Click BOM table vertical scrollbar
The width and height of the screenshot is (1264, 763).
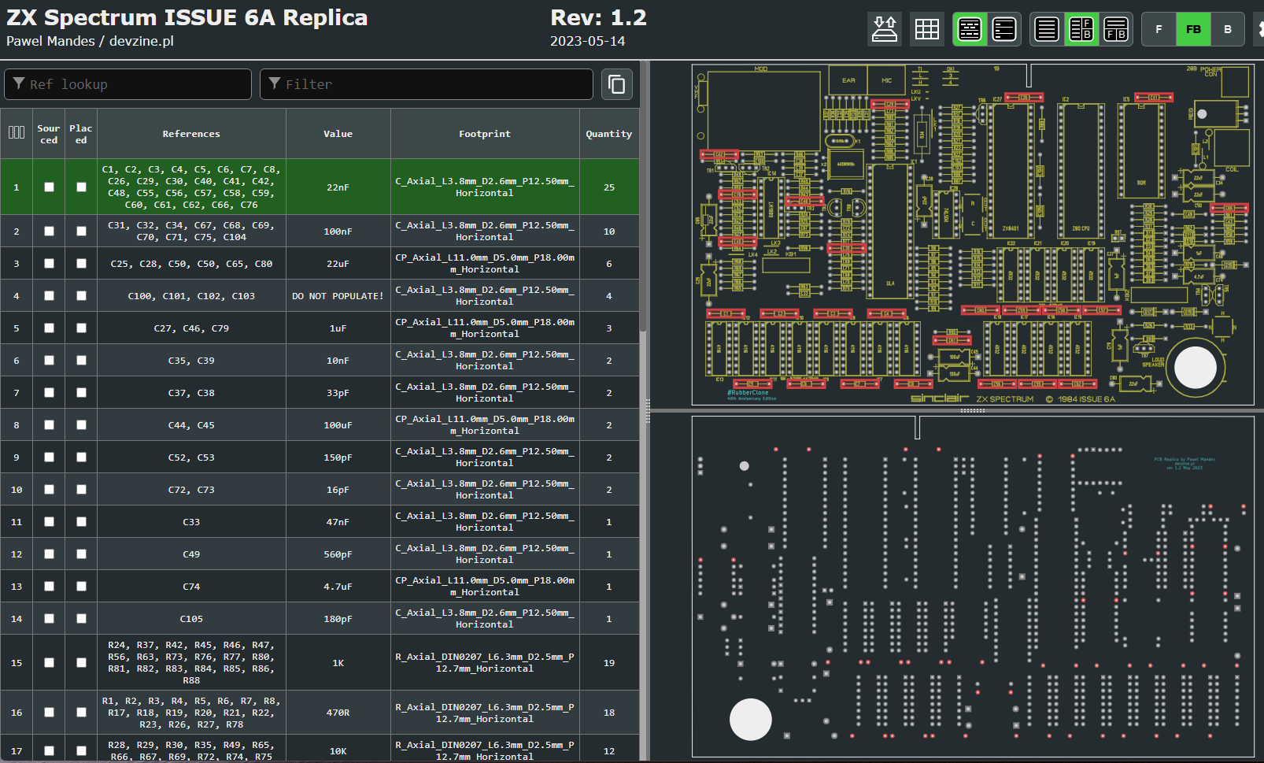[643, 197]
